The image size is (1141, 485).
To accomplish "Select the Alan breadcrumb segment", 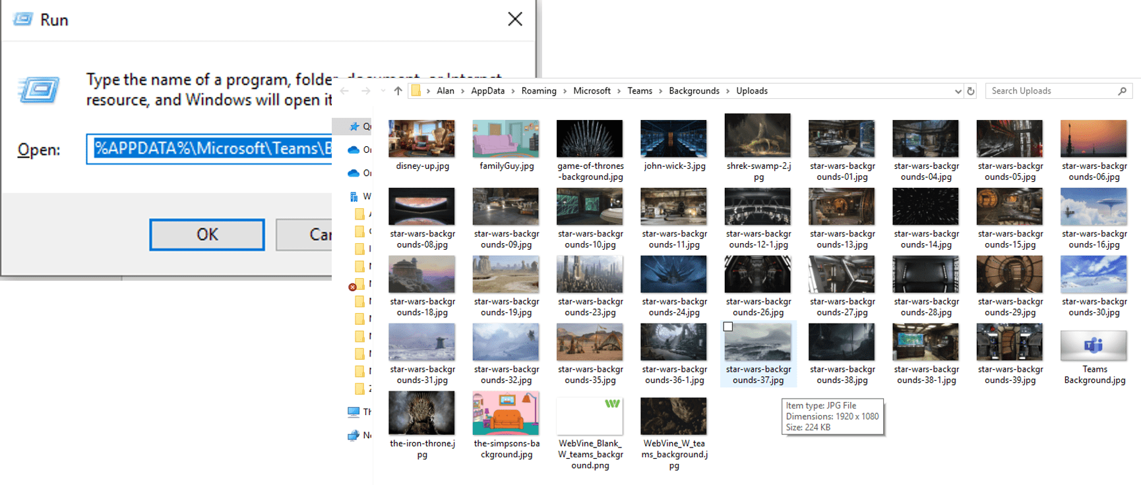I will [x=445, y=91].
